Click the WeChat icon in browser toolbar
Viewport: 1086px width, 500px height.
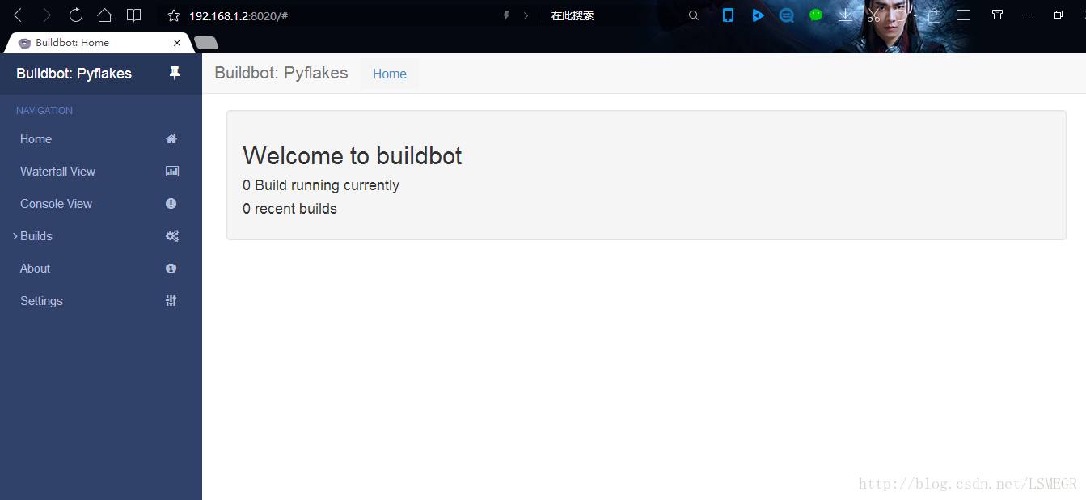[816, 15]
